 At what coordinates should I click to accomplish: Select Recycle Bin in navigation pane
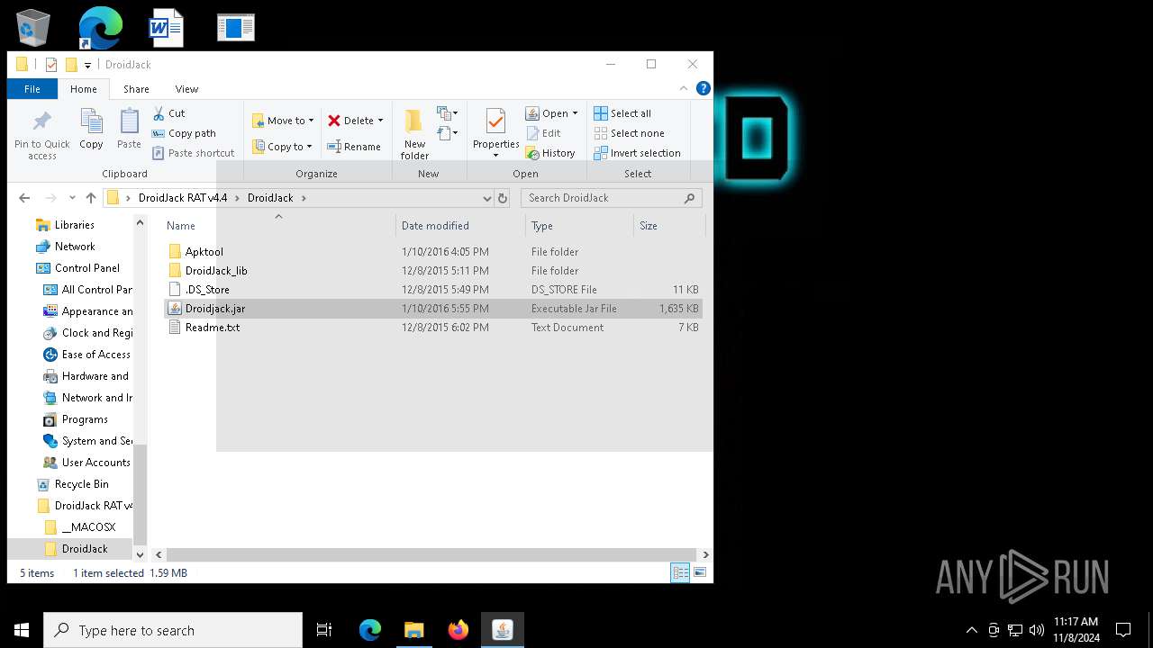(81, 484)
